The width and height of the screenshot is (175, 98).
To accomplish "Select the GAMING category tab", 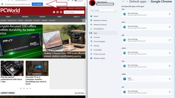I will (44, 21).
